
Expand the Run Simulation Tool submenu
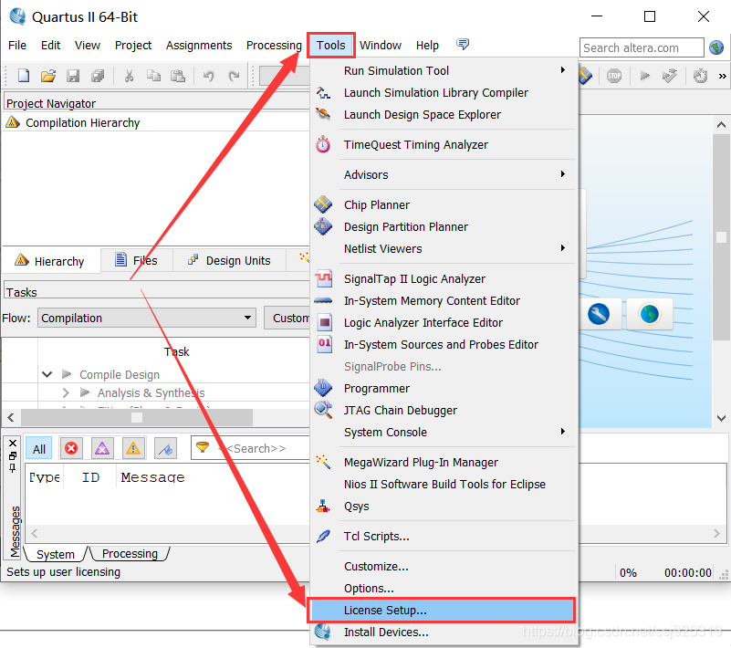tap(563, 70)
